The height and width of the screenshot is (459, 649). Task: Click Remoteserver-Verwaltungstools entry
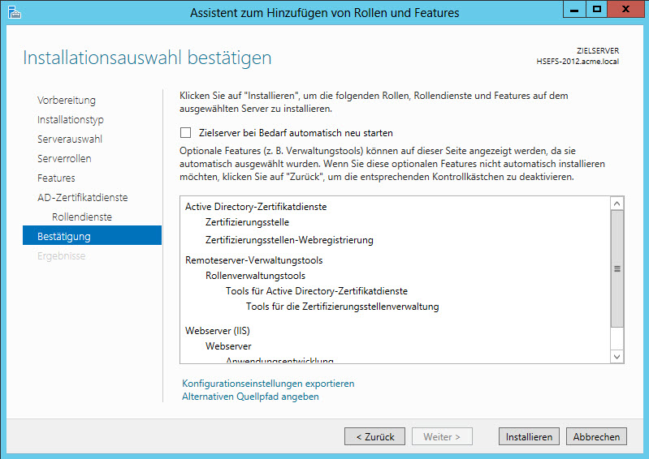coord(253,260)
